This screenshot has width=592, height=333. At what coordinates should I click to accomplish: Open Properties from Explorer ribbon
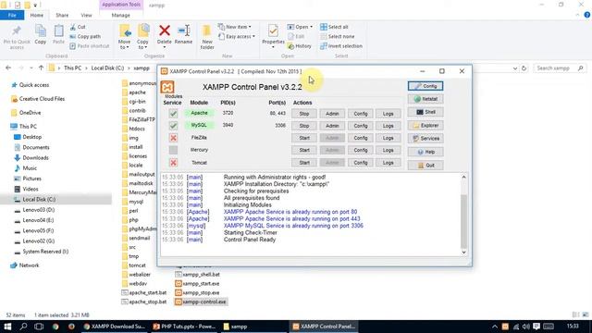coord(273,35)
